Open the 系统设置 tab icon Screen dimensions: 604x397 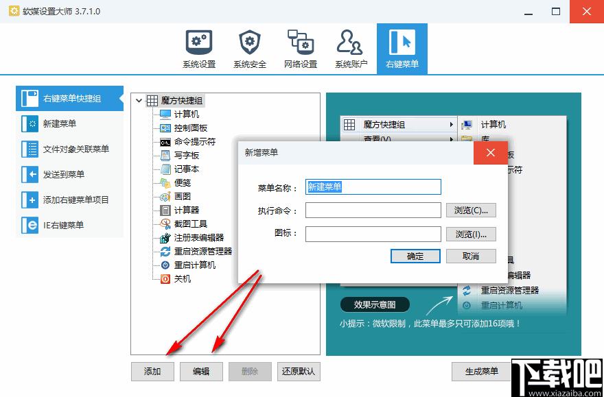coord(199,43)
